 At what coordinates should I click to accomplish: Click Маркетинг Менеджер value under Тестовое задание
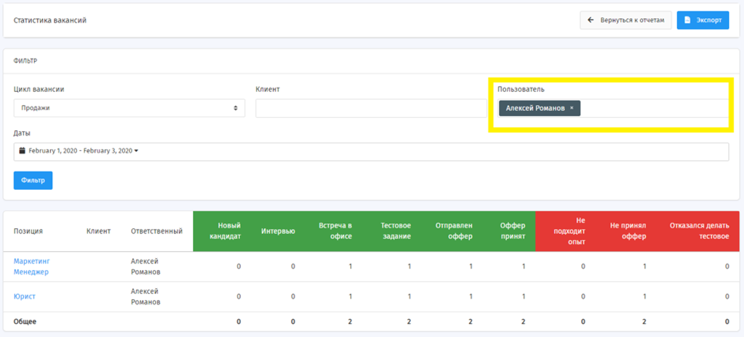point(409,266)
